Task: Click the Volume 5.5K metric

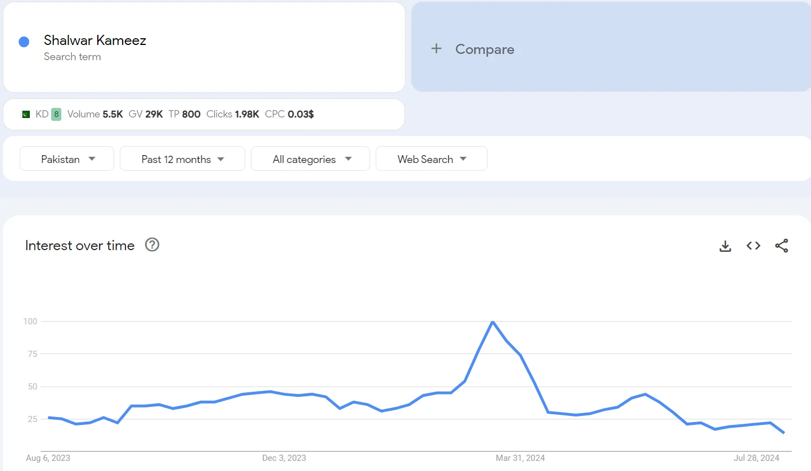Action: point(95,114)
